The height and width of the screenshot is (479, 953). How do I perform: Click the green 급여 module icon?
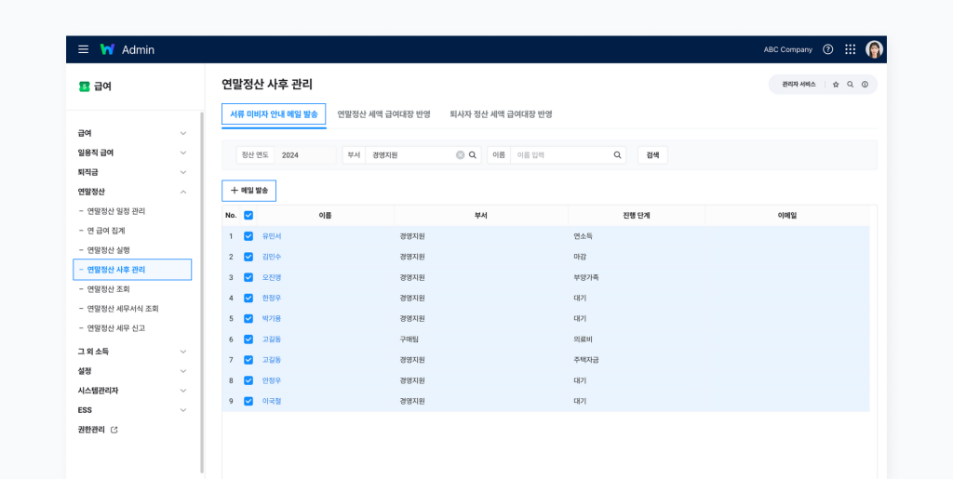[x=85, y=86]
